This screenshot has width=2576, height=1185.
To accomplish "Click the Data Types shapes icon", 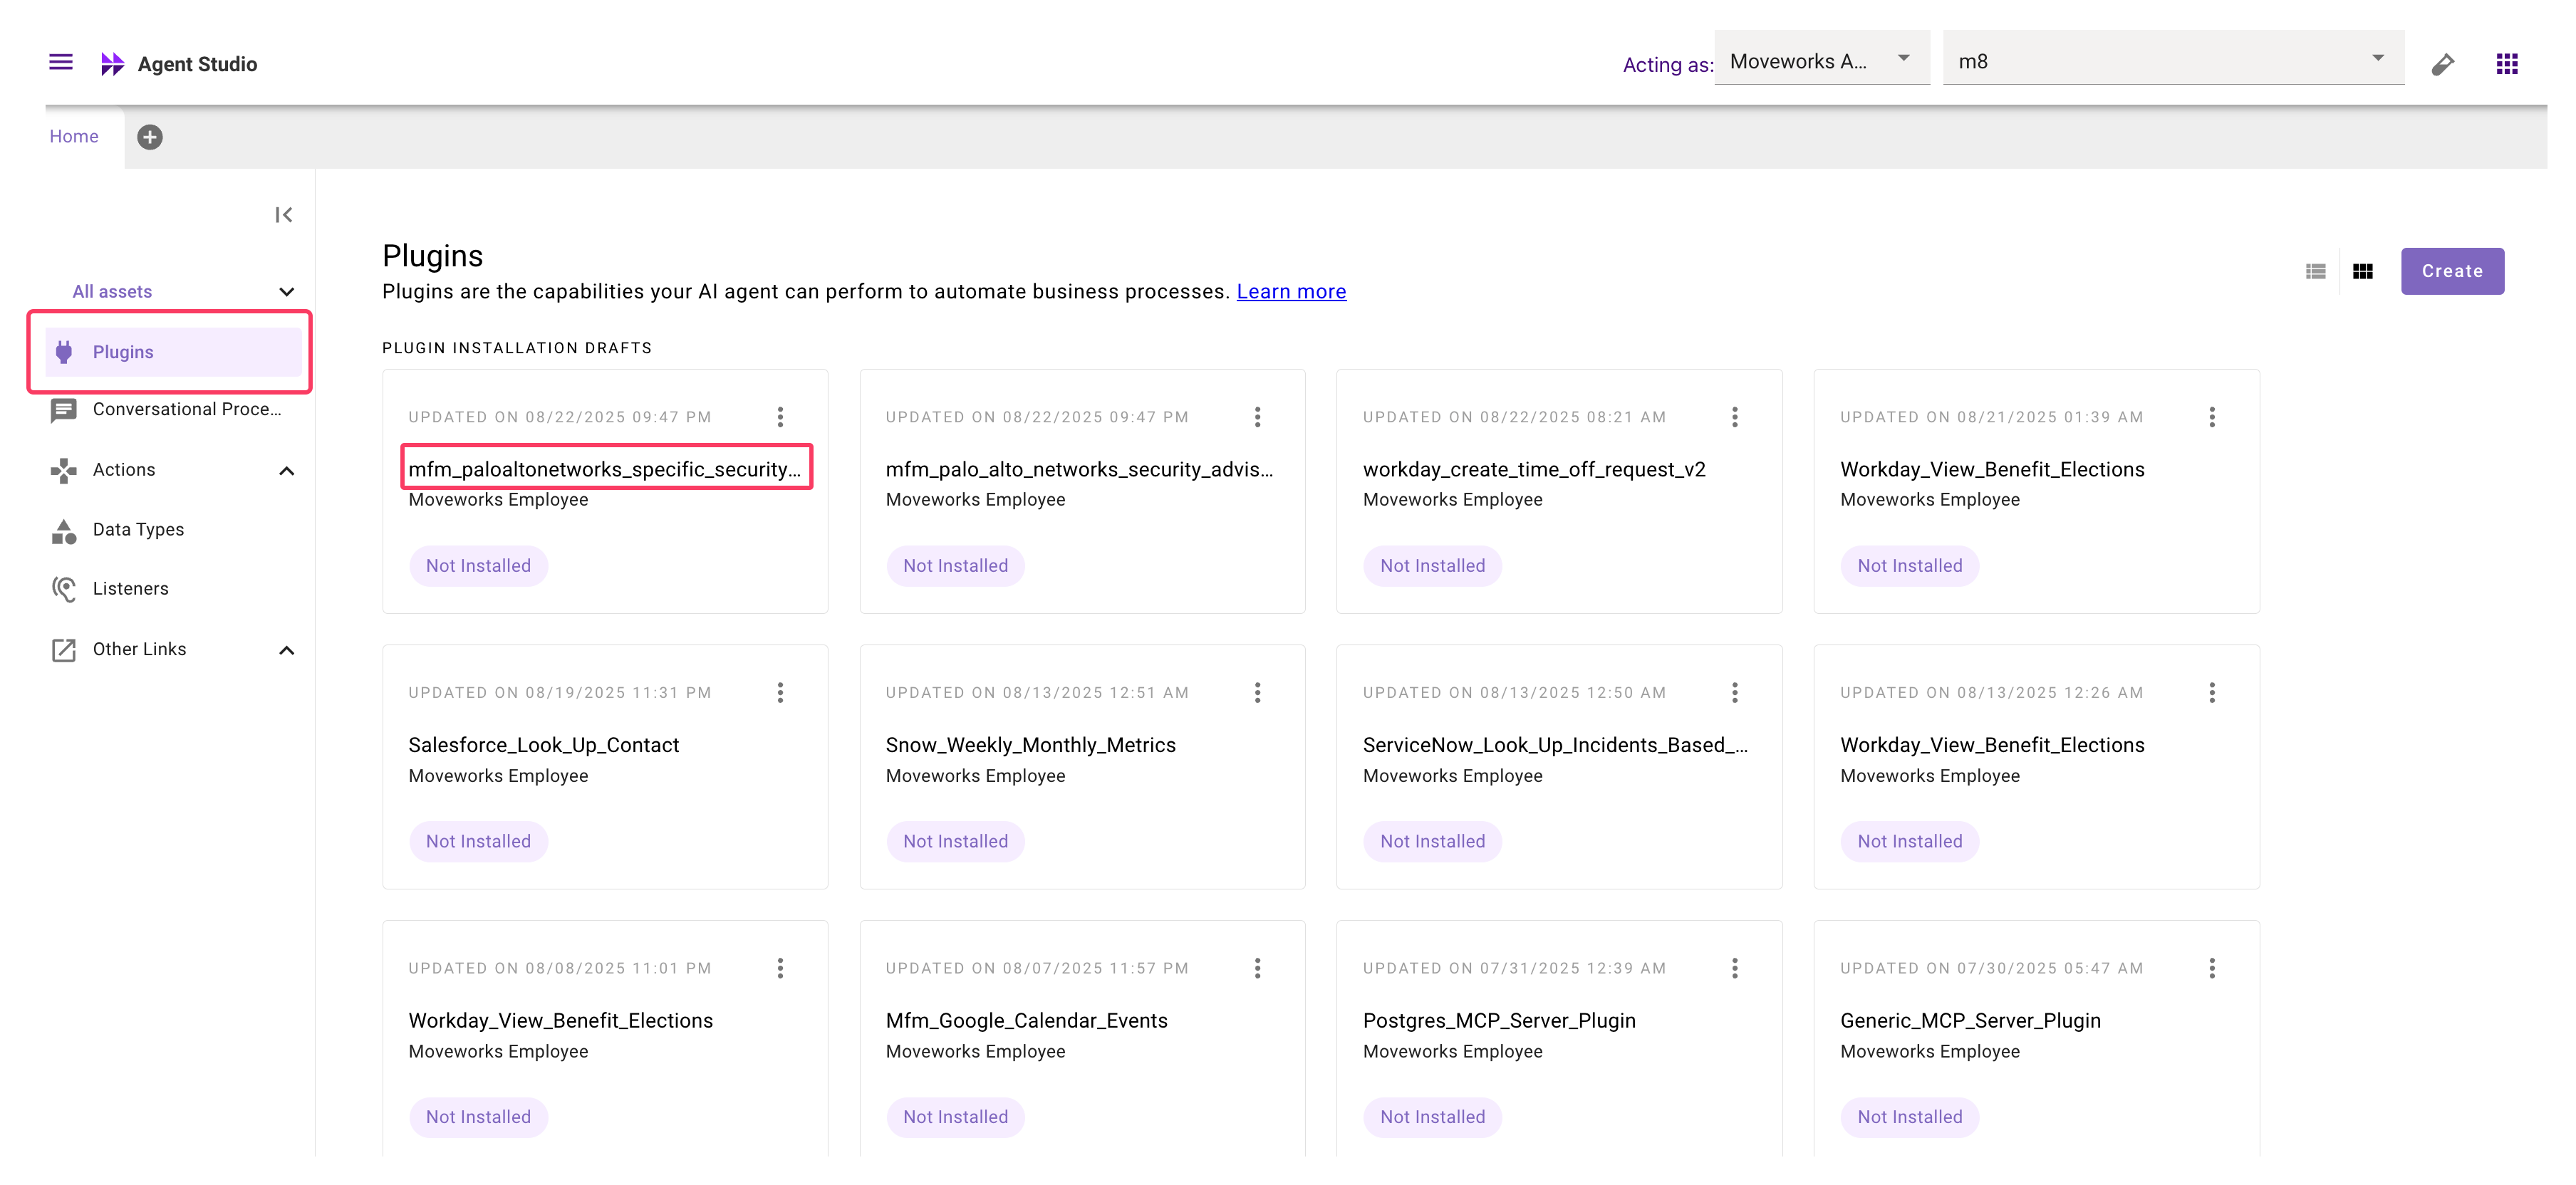I will [64, 531].
